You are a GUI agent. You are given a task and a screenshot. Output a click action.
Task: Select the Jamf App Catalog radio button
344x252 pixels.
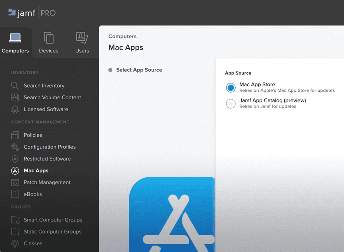pyautogui.click(x=231, y=104)
